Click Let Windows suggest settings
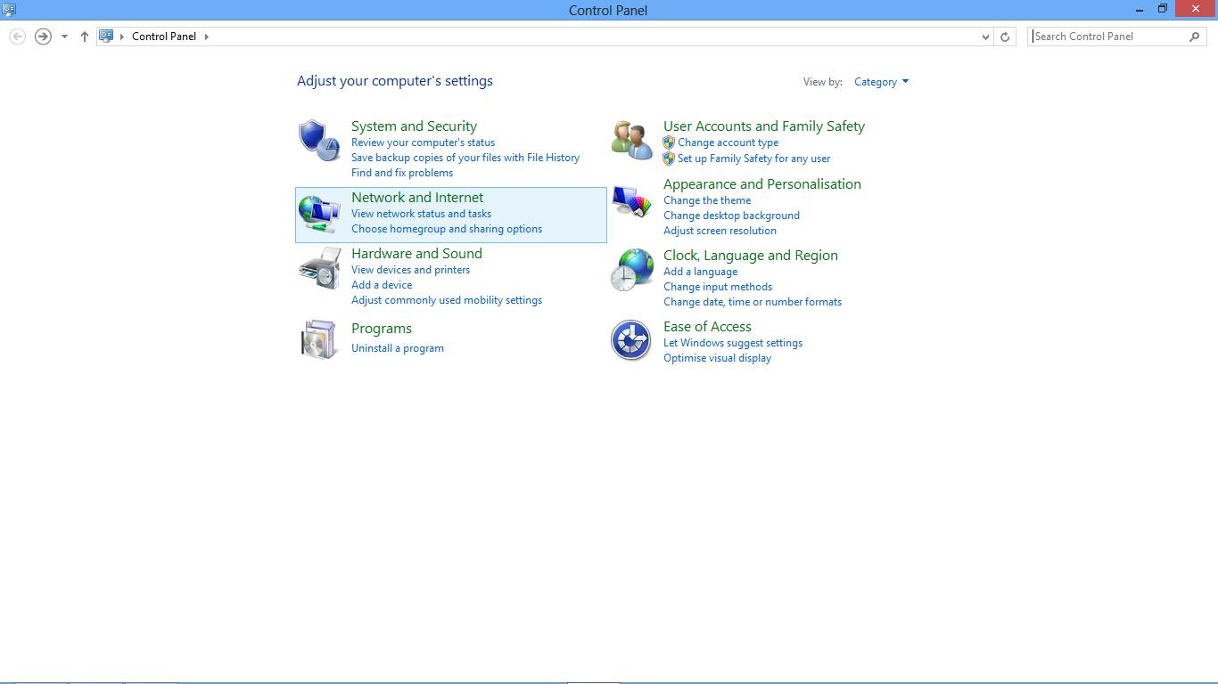 733,343
